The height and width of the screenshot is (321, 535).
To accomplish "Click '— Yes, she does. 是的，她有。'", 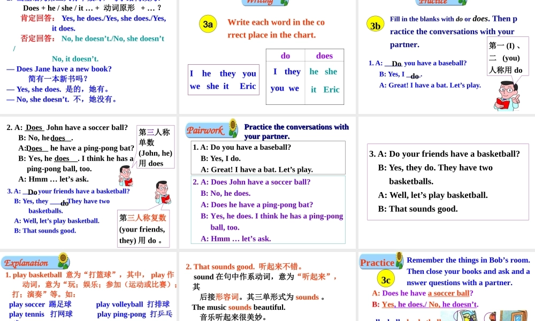I will pos(58,89).
